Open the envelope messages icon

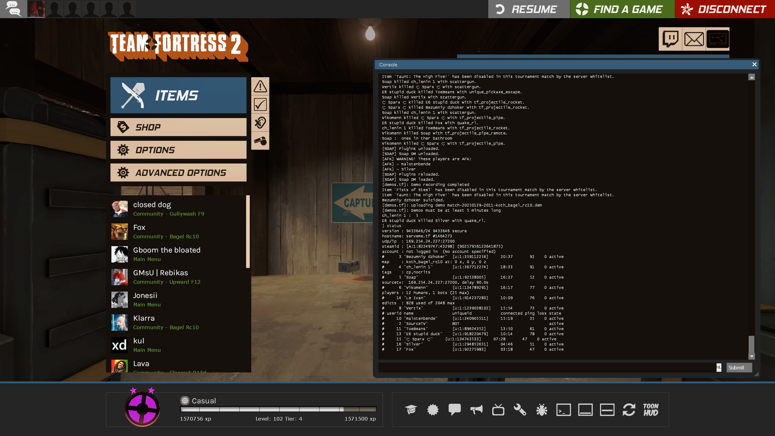694,39
